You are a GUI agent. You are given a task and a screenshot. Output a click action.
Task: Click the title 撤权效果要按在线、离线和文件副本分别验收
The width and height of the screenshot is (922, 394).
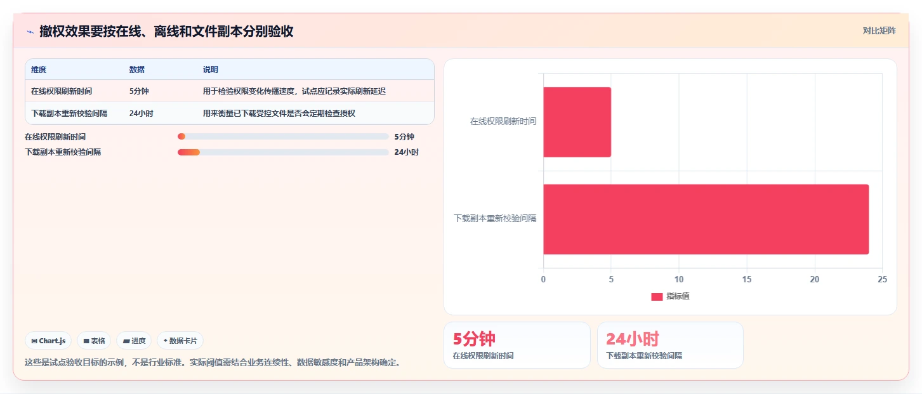coord(166,32)
